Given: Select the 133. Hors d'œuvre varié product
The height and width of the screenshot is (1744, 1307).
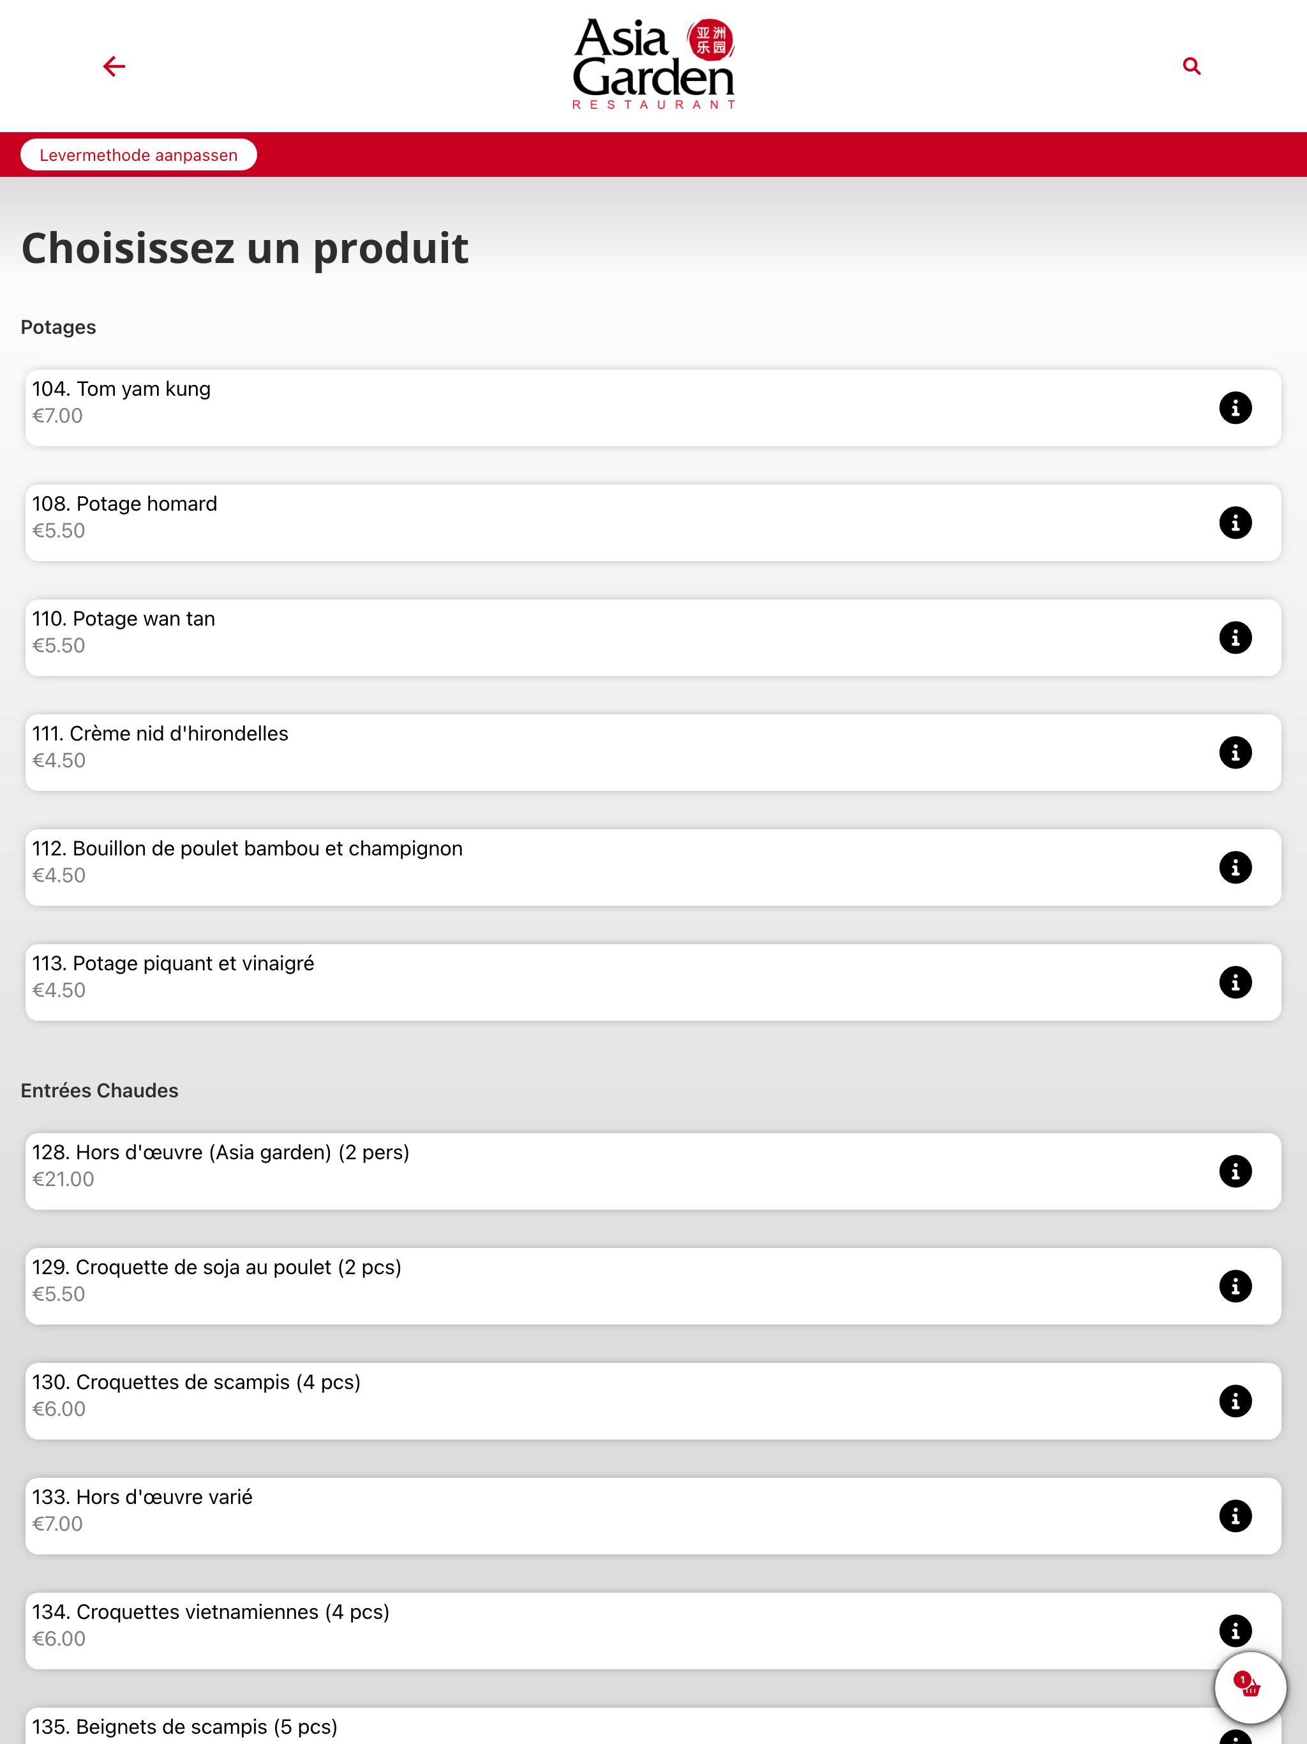Looking at the screenshot, I should [x=653, y=1516].
